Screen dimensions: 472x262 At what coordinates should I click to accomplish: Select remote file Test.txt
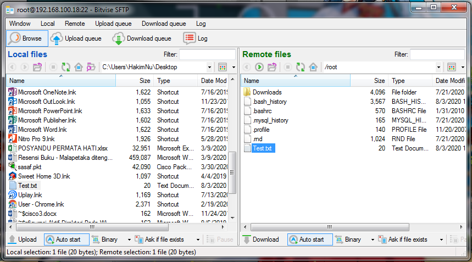pyautogui.click(x=262, y=148)
